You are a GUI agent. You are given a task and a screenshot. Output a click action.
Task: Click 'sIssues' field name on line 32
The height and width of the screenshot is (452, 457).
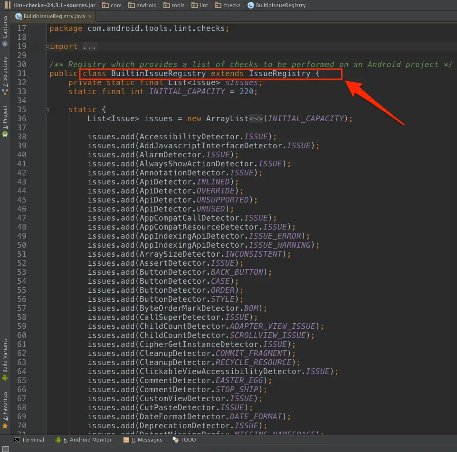click(242, 83)
